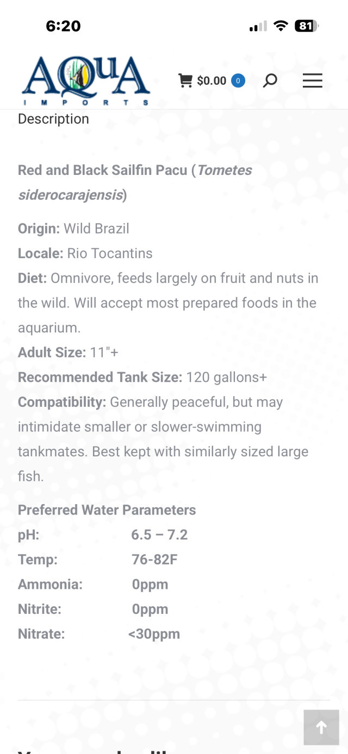Screen dimensions: 348x754
Task: Click the $0.00 cart total
Action: [x=212, y=81]
